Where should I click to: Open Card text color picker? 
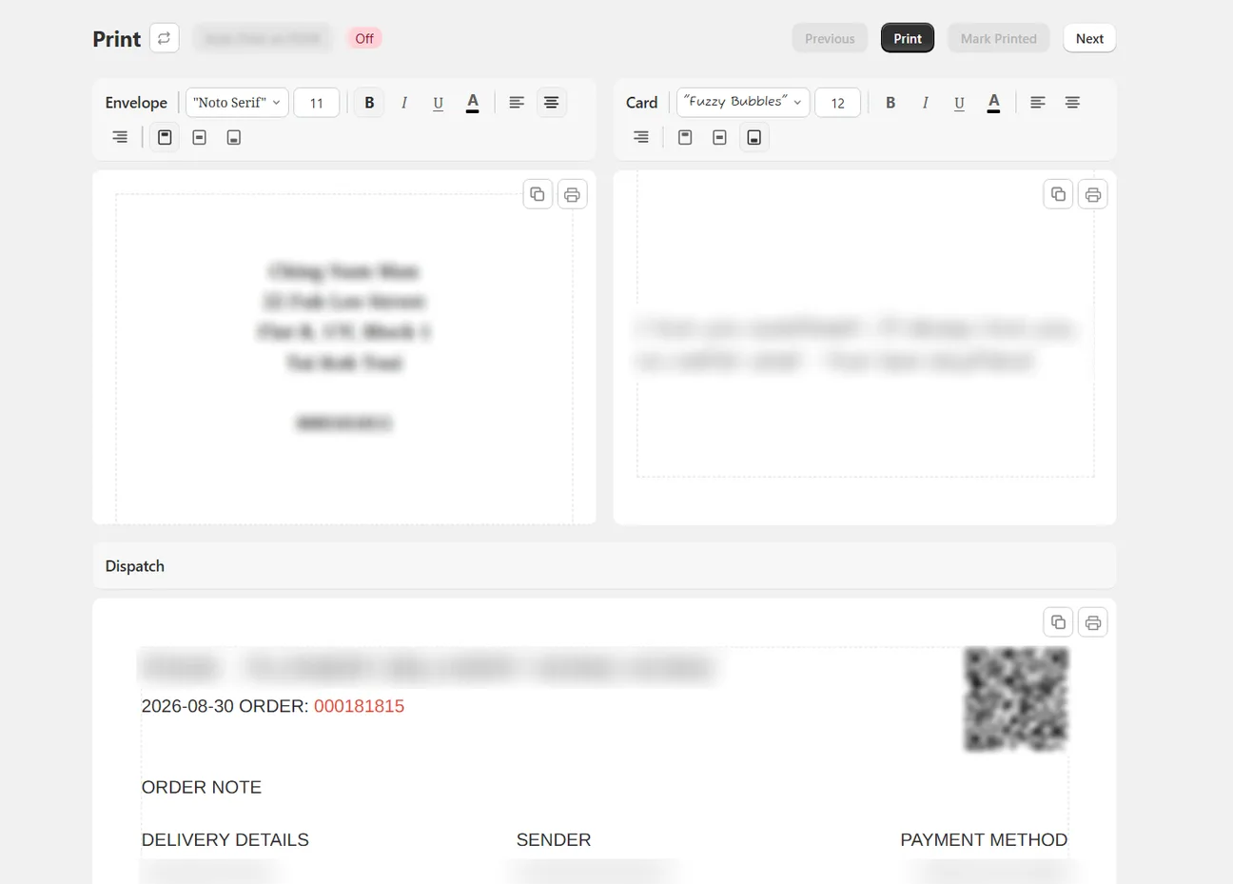(x=993, y=102)
